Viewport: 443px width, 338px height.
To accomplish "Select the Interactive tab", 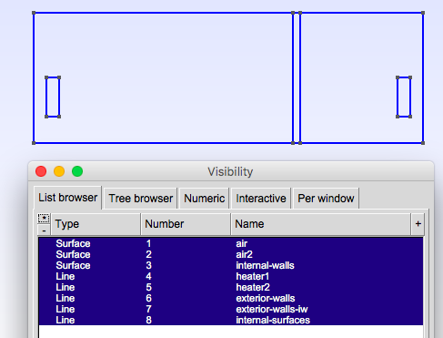I will tap(261, 199).
